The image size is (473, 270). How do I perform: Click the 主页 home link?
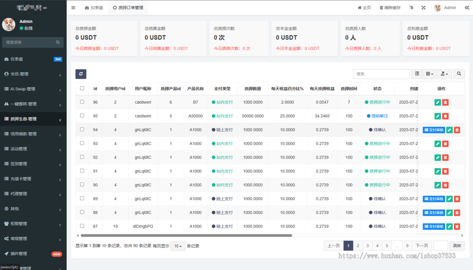click(364, 7)
